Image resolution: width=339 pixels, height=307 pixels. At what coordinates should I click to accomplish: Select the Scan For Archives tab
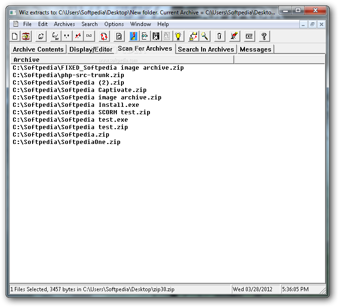[145, 49]
